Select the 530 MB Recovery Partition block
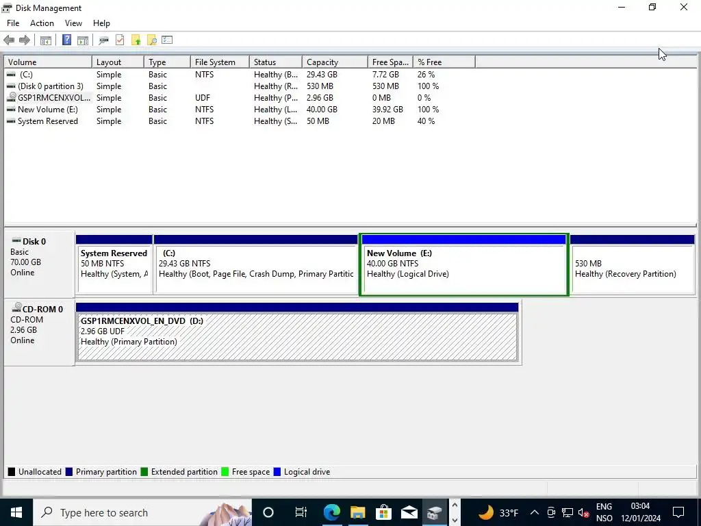The height and width of the screenshot is (526, 701). [x=633, y=264]
